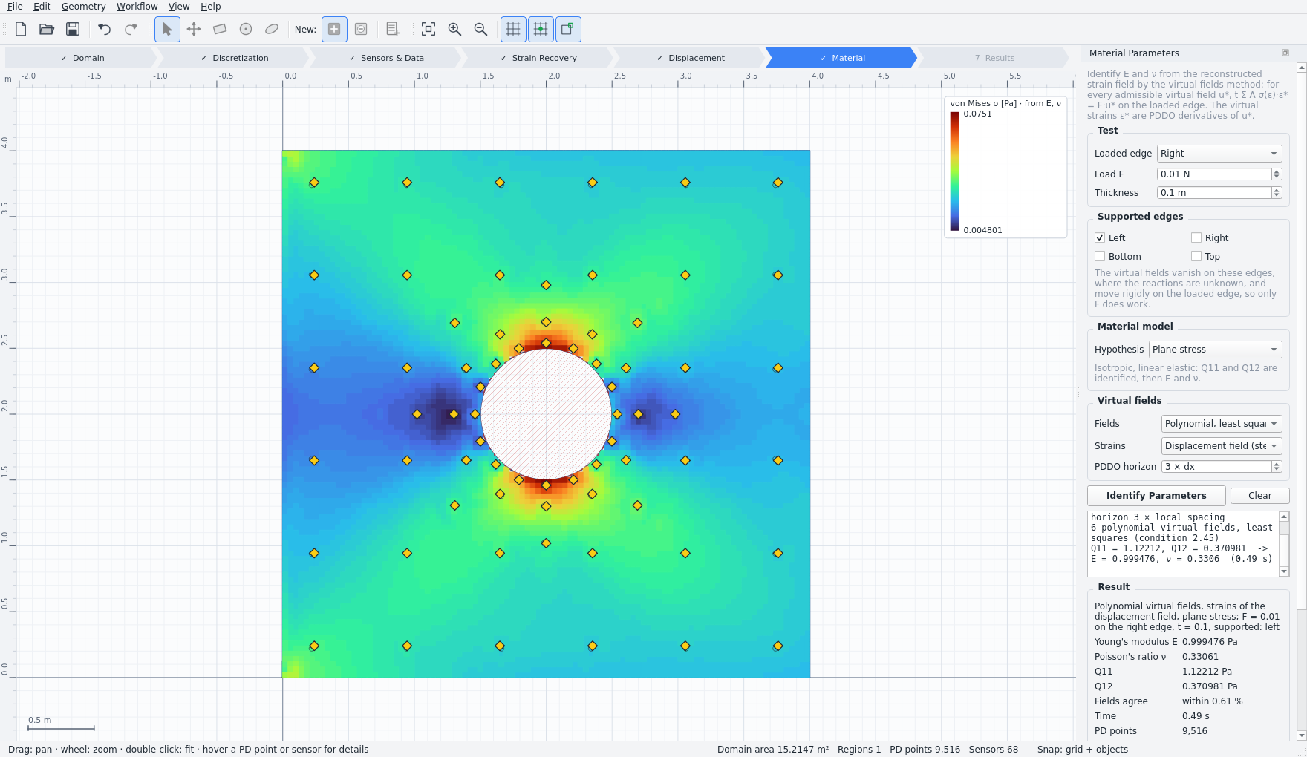This screenshot has height=757, width=1307.
Task: Go to the Sensors & Data step
Action: 386,58
